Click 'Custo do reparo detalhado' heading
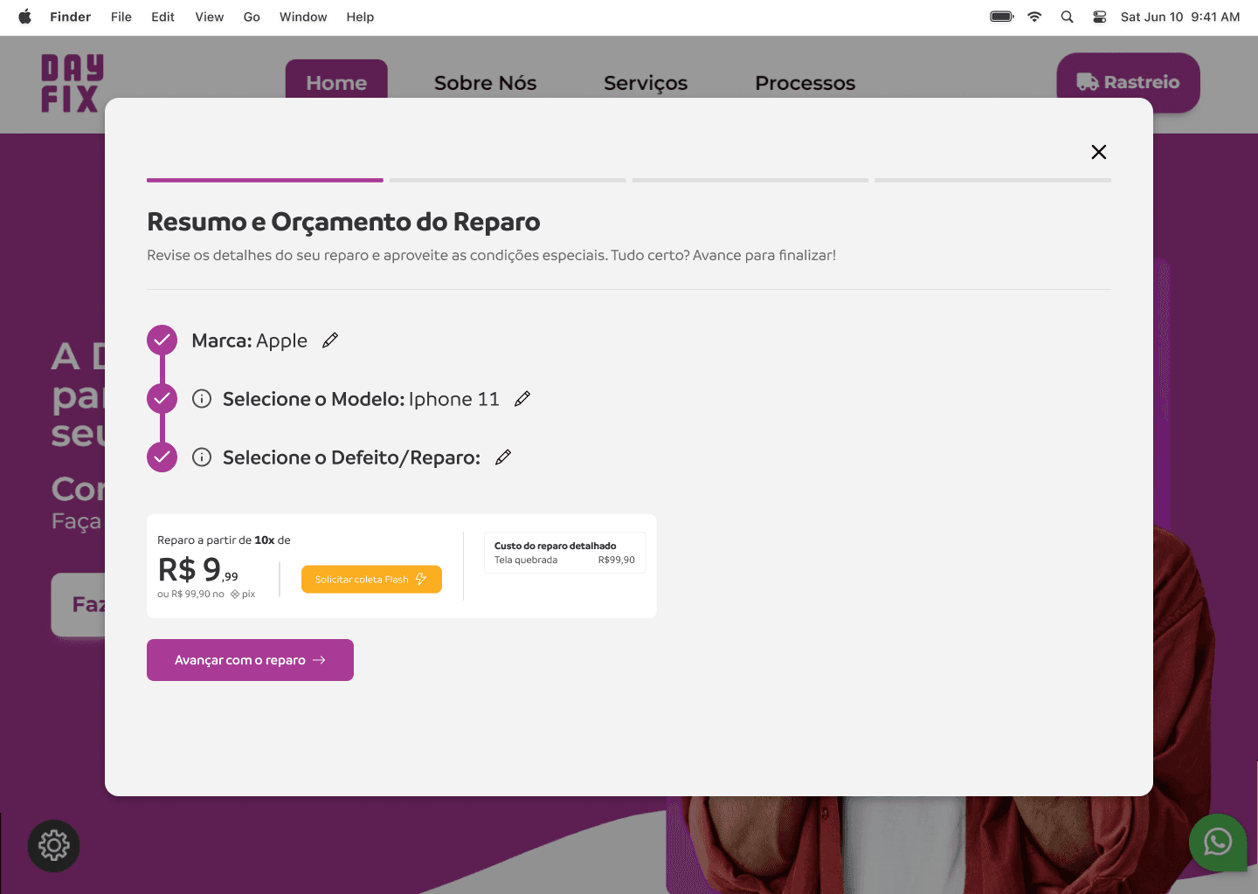 click(556, 546)
